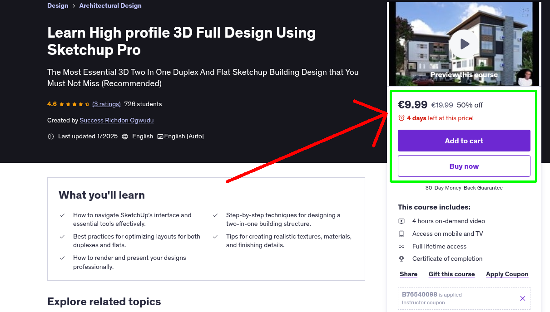Image resolution: width=550 pixels, height=312 pixels.
Task: Click 'This course includes:' heading
Action: click(x=434, y=207)
